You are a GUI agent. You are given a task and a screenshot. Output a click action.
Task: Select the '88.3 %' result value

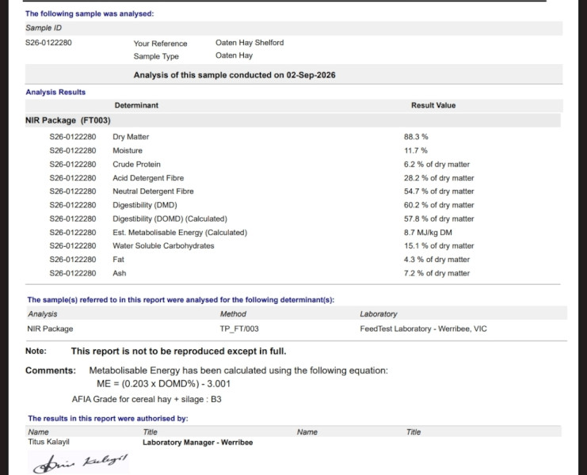point(416,137)
